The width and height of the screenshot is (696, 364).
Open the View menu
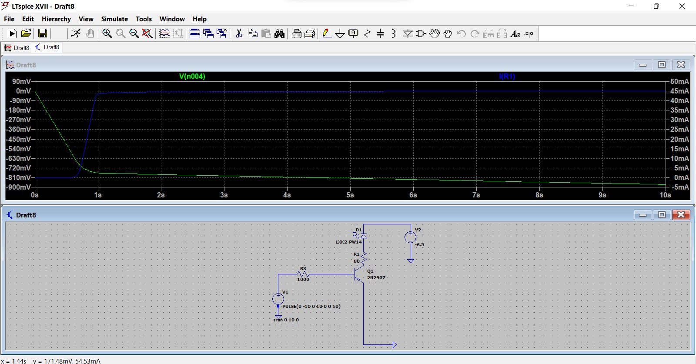86,19
